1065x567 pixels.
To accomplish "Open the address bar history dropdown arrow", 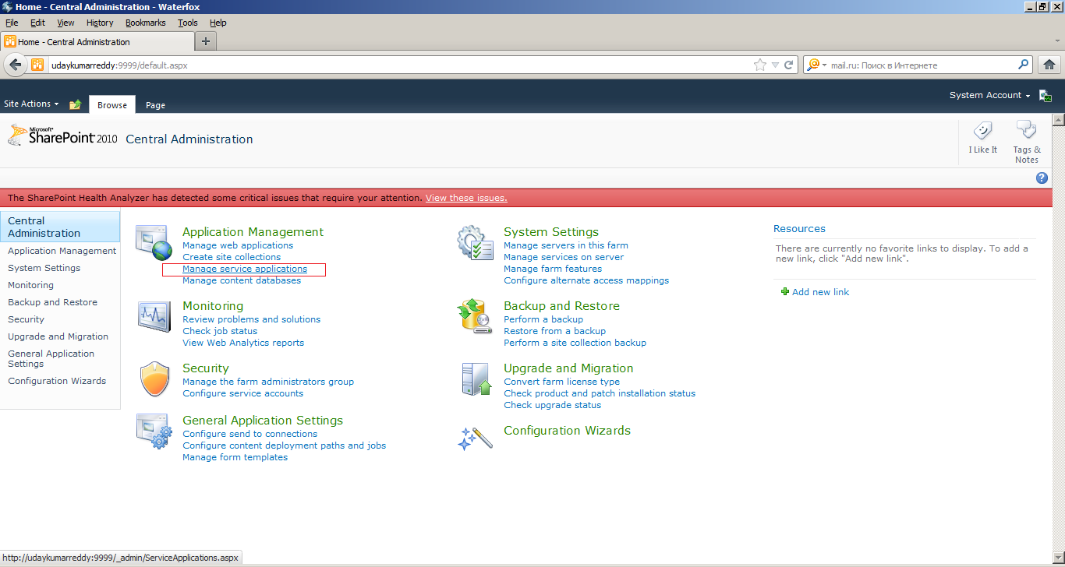I will pyautogui.click(x=774, y=65).
